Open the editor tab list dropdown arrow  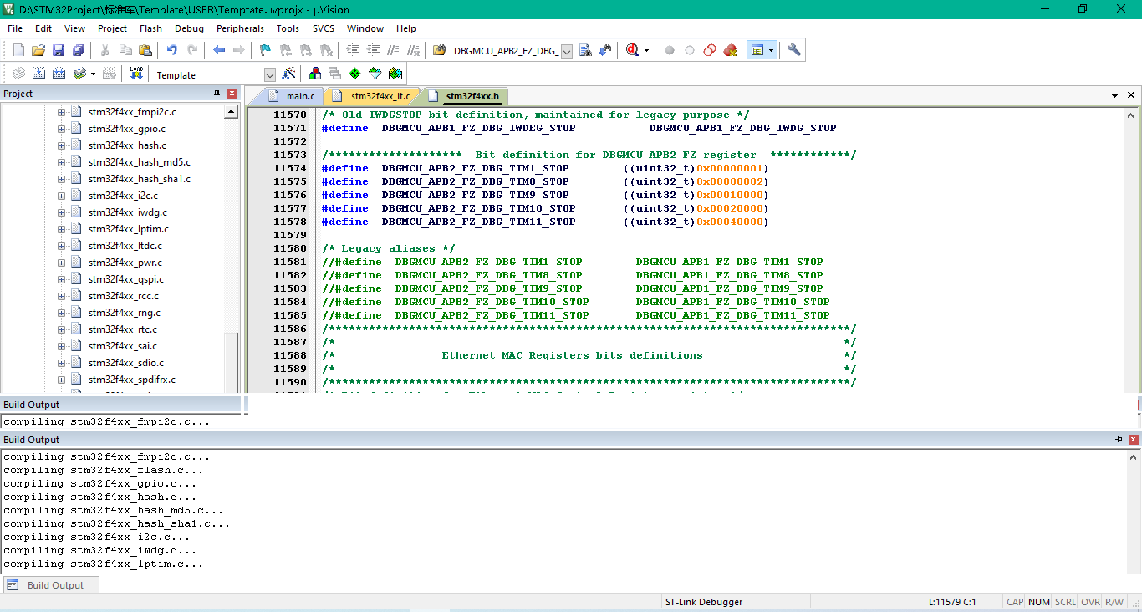pyautogui.click(x=1114, y=96)
